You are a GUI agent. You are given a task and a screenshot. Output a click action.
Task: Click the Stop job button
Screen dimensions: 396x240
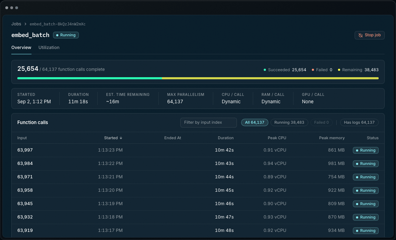(x=369, y=35)
